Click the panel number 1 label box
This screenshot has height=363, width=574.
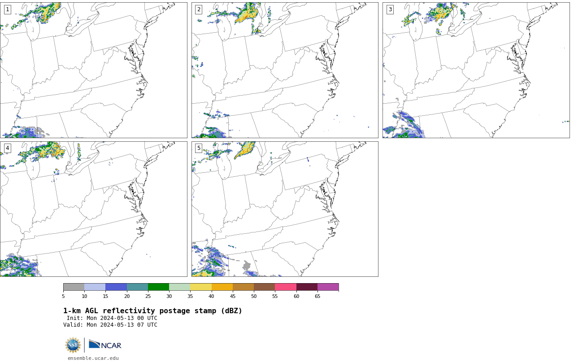pos(7,9)
